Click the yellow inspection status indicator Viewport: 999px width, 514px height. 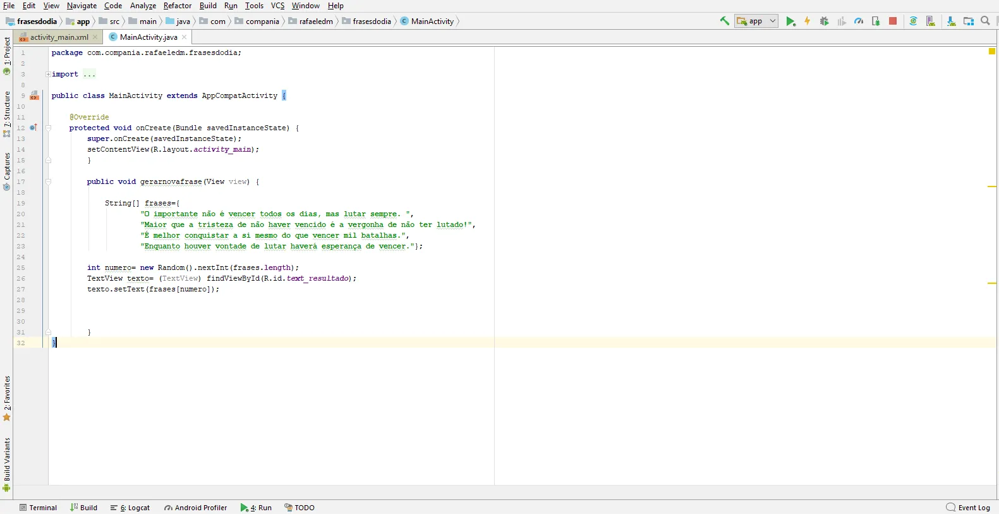click(992, 51)
